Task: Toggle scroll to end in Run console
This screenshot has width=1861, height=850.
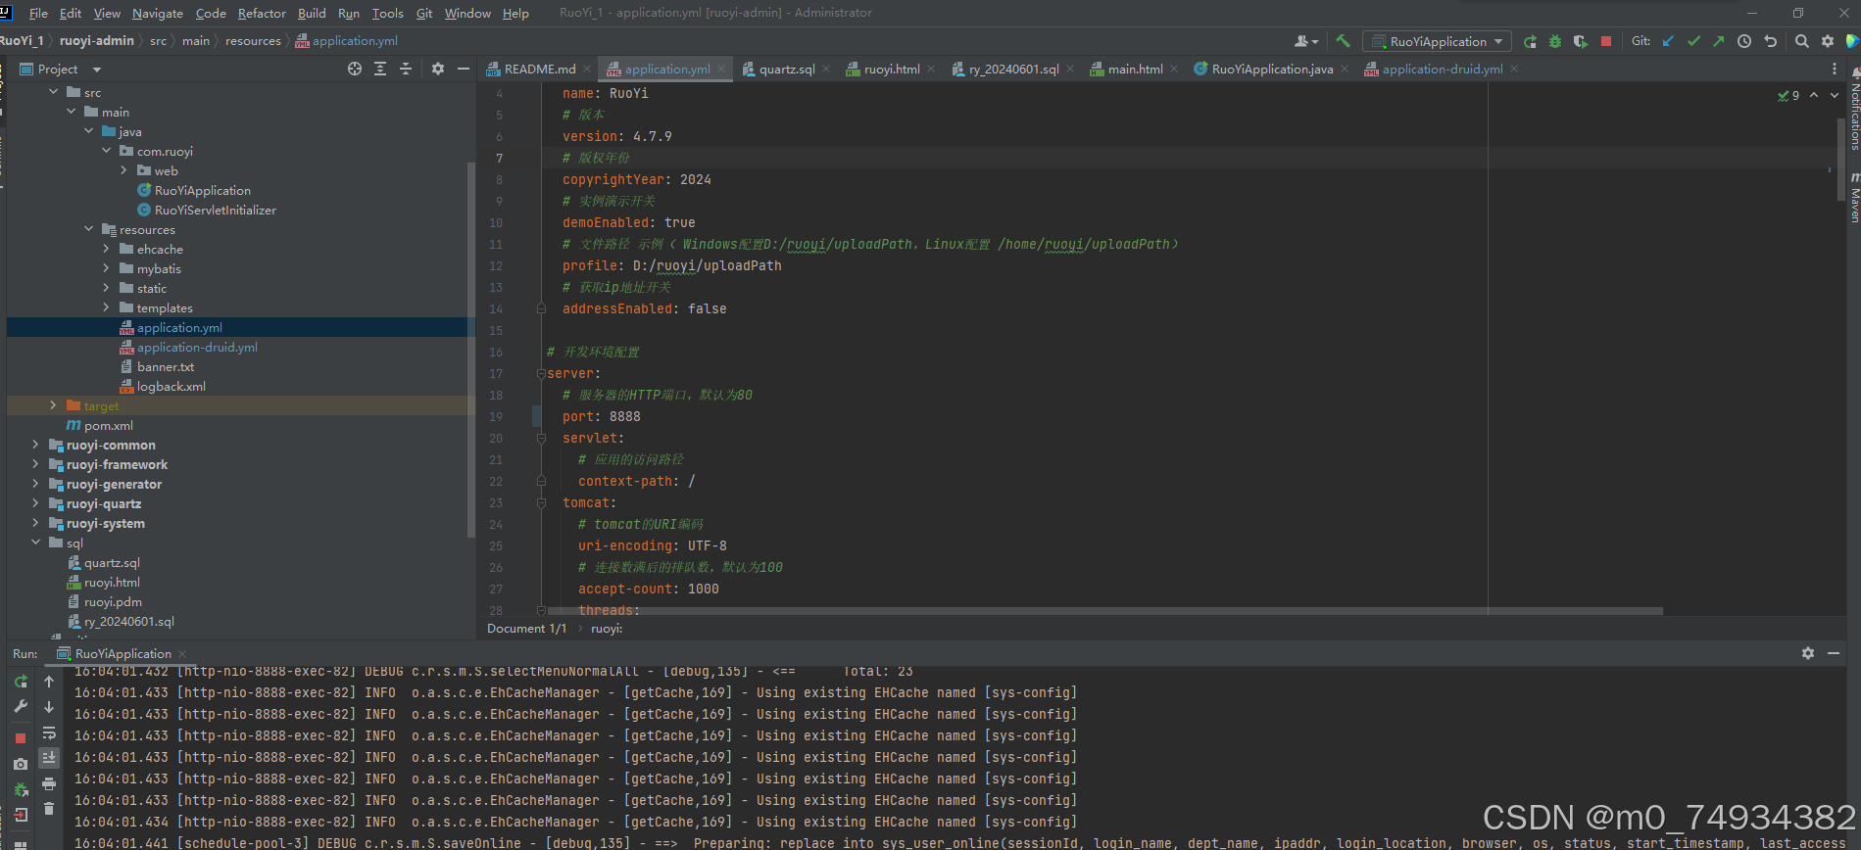Action: pos(49,758)
